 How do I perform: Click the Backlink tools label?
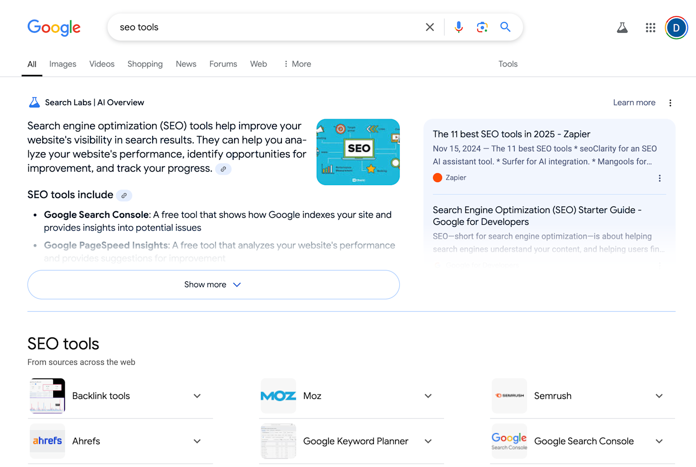point(101,396)
